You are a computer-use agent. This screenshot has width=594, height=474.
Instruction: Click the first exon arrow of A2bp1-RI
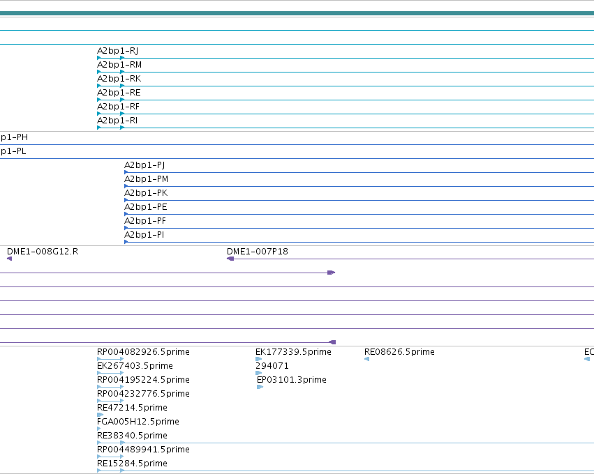click(99, 128)
